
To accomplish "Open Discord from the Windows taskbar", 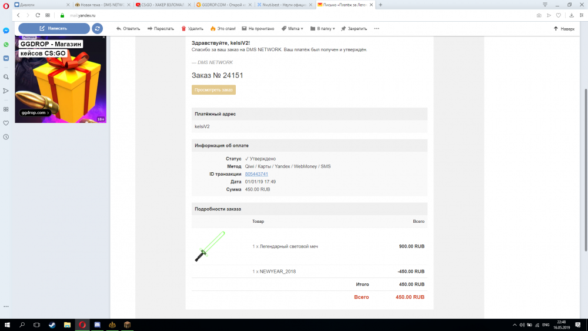I will (97, 325).
